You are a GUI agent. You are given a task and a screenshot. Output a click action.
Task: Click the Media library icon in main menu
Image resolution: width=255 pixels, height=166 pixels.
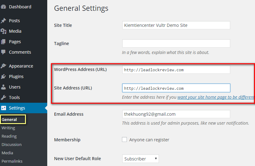pos(3,31)
